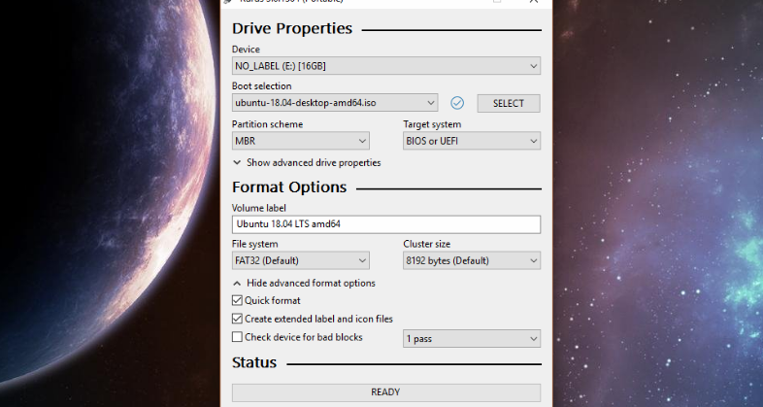The height and width of the screenshot is (407, 763).
Task: Click the Format Options heading
Action: pos(289,187)
